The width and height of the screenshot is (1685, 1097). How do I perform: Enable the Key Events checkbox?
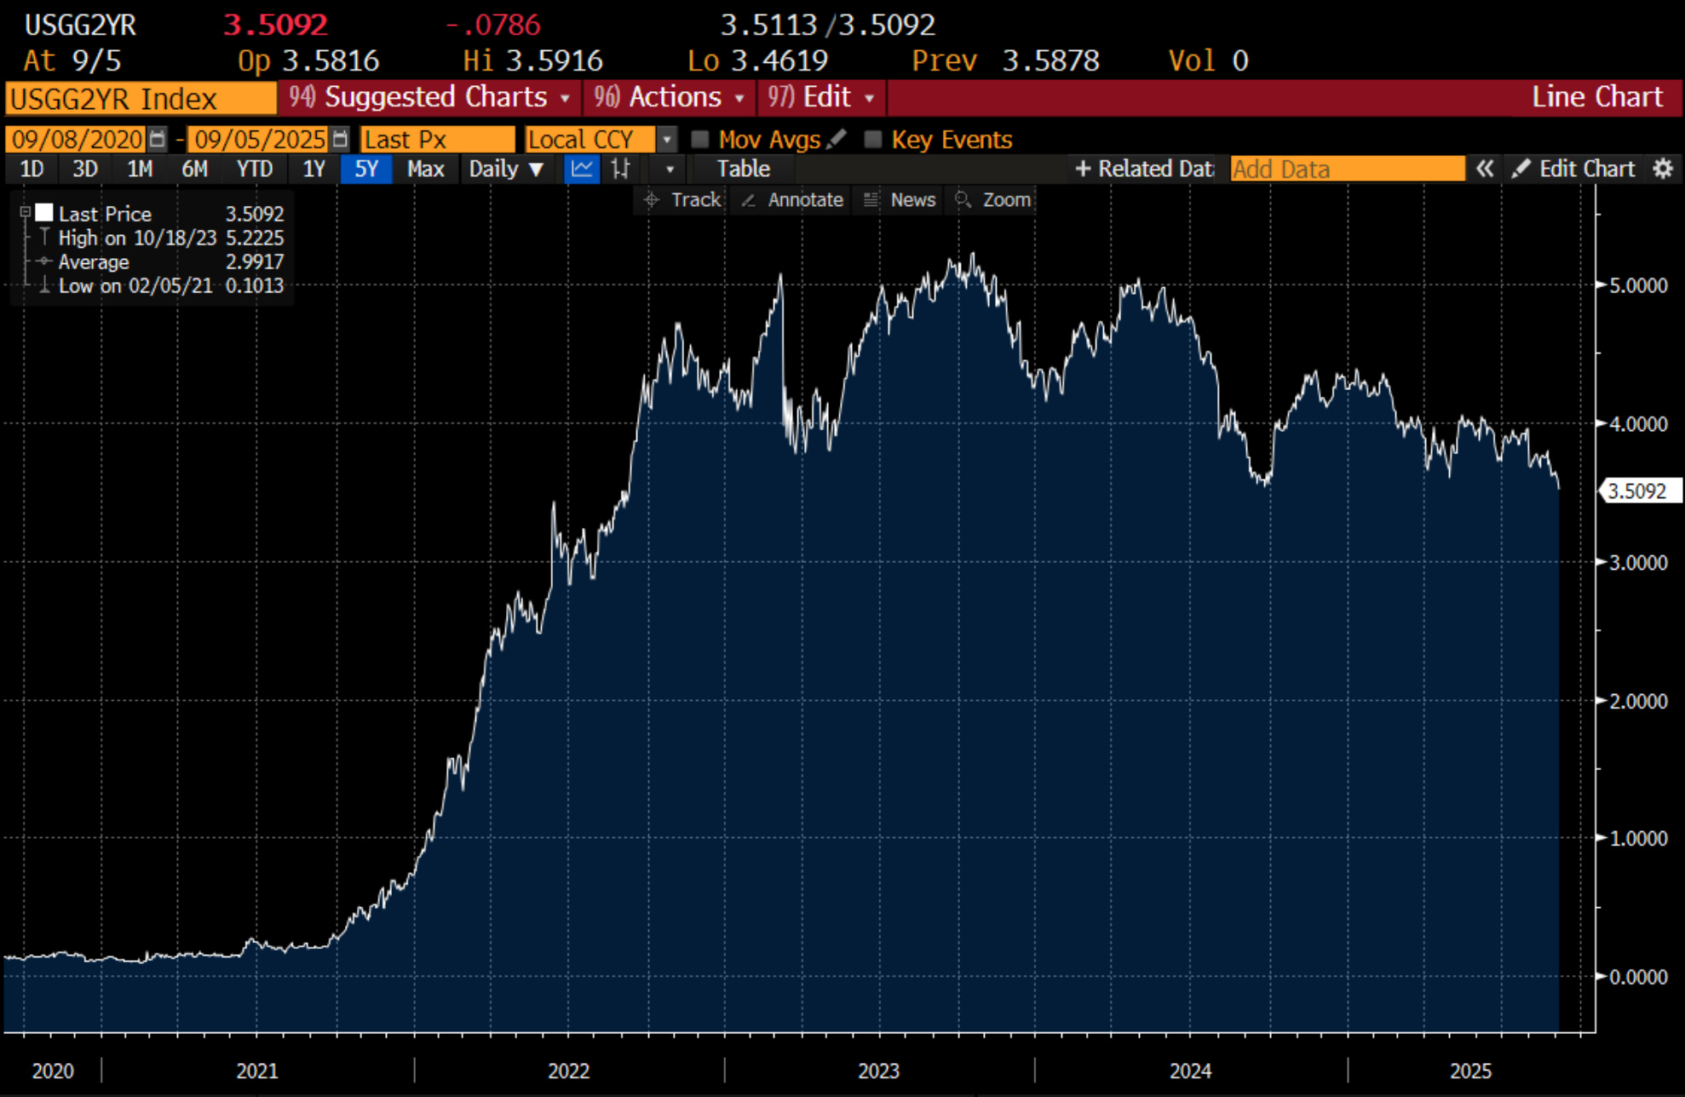click(x=872, y=139)
